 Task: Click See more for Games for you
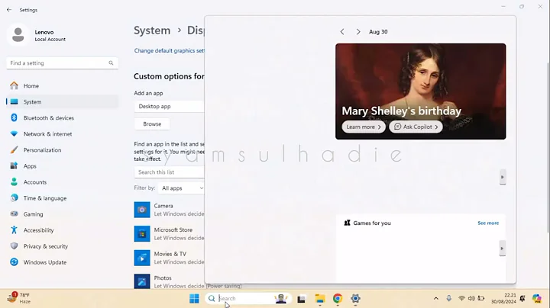point(488,223)
